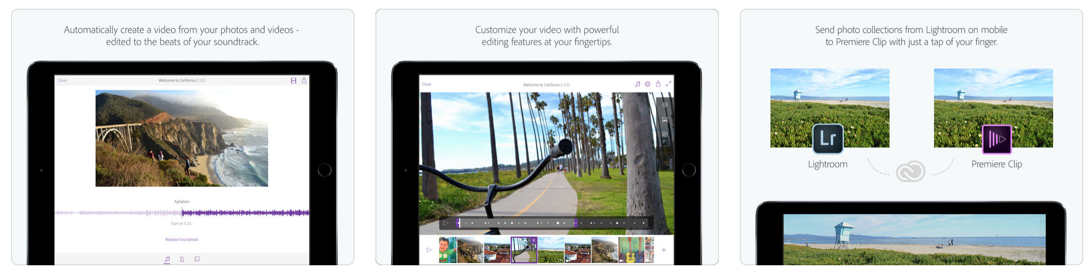The height and width of the screenshot is (274, 1091).
Task: Click the 'Welcome to California' title in soundtrack screen
Action: point(182,80)
